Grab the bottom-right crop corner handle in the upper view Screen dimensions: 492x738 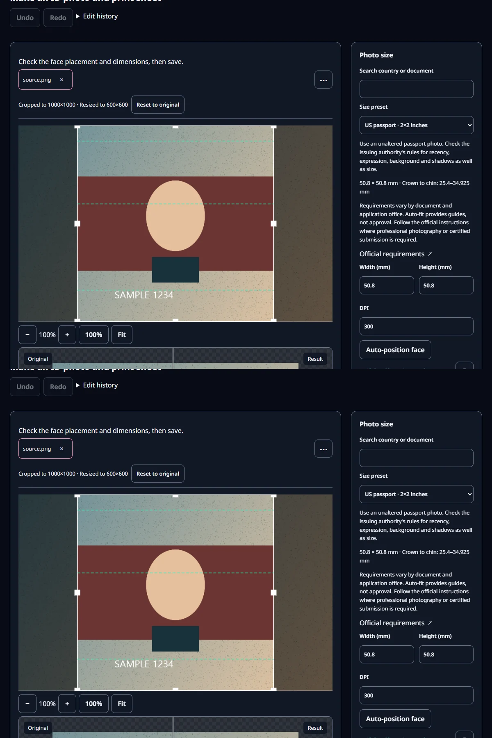[x=273, y=320]
